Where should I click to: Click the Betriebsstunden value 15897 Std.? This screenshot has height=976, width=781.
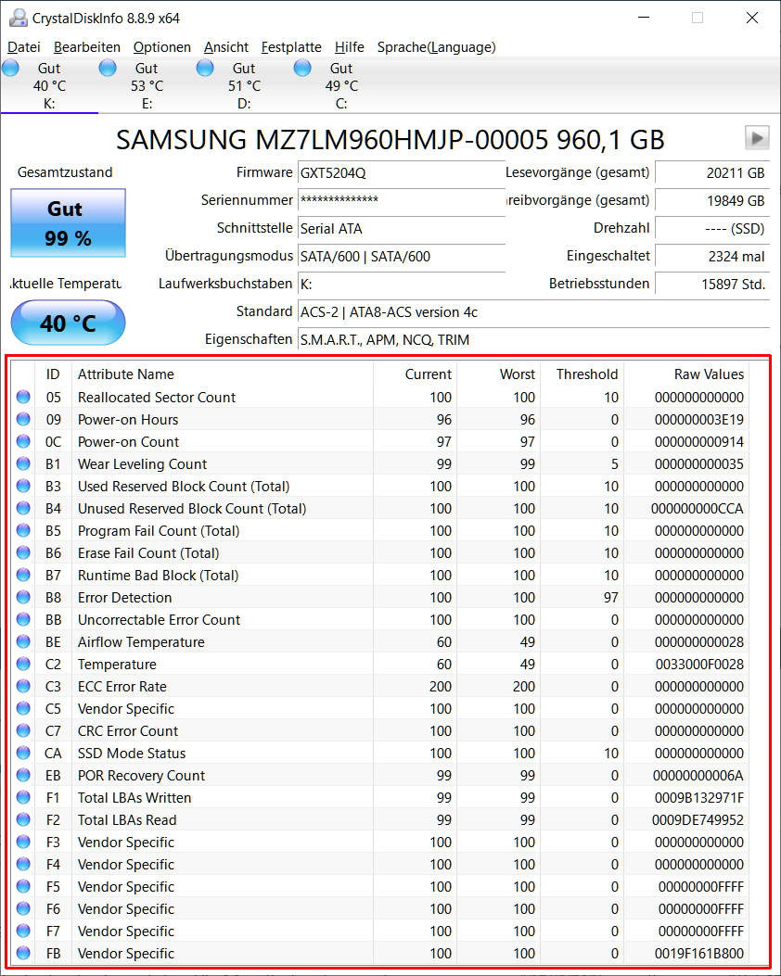[x=712, y=285]
